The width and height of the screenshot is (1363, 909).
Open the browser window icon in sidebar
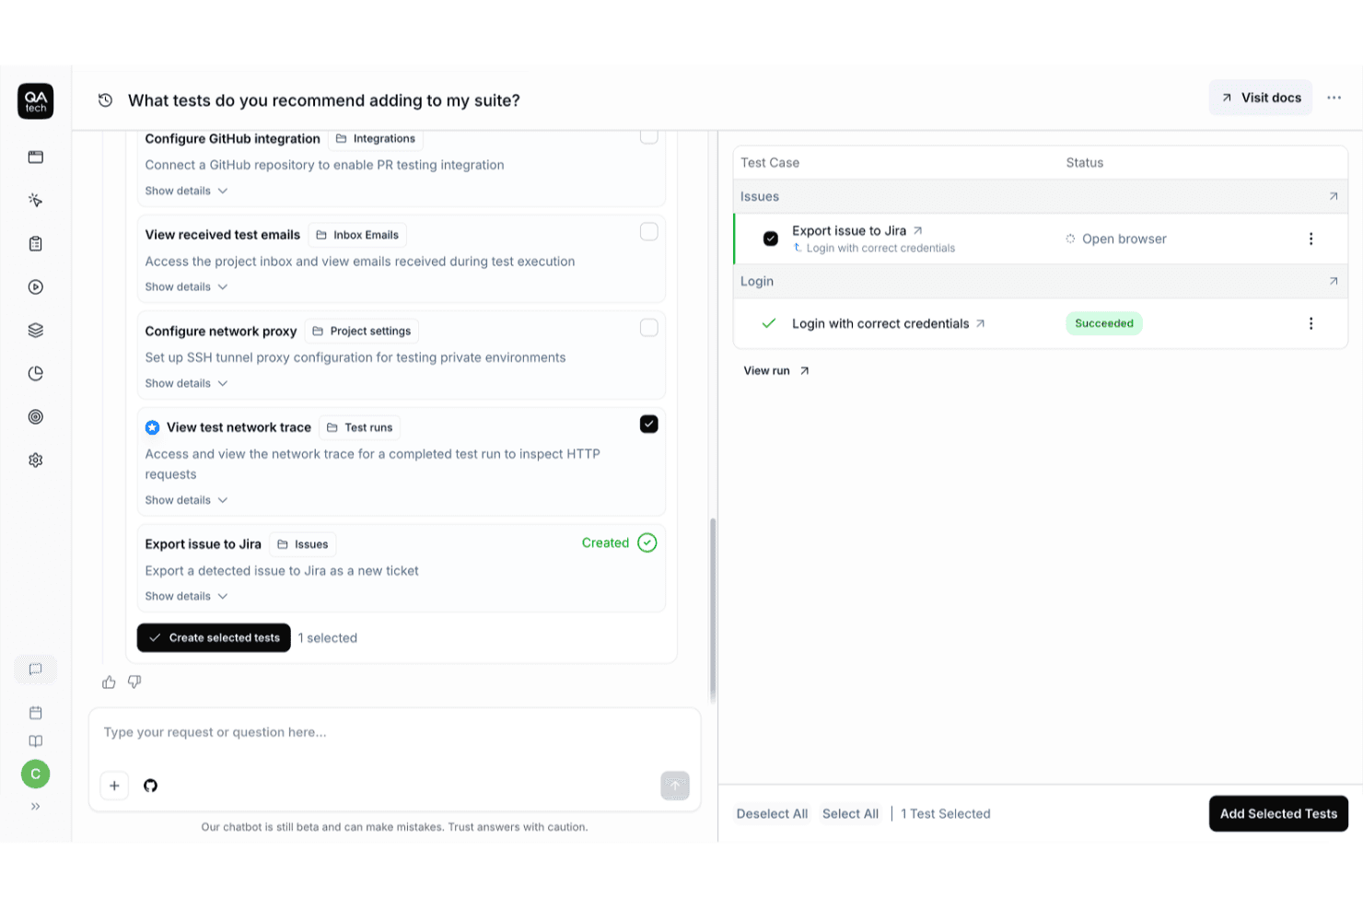click(36, 157)
